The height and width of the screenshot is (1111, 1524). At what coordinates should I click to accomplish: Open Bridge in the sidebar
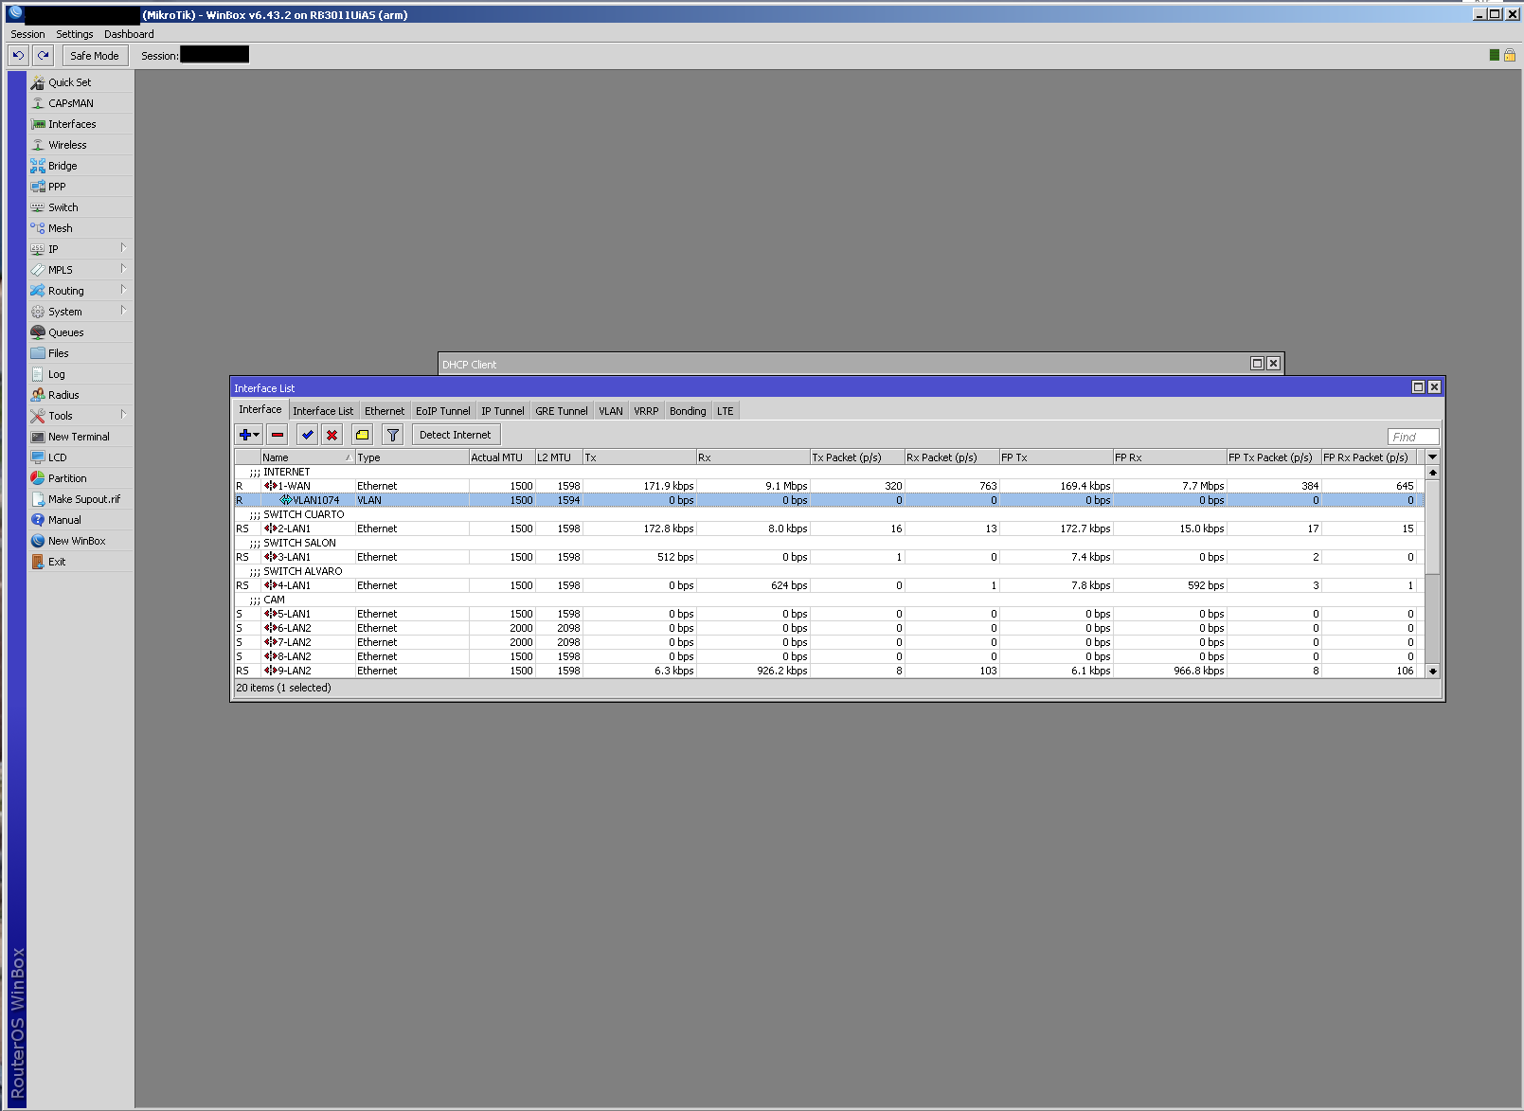tap(81, 166)
